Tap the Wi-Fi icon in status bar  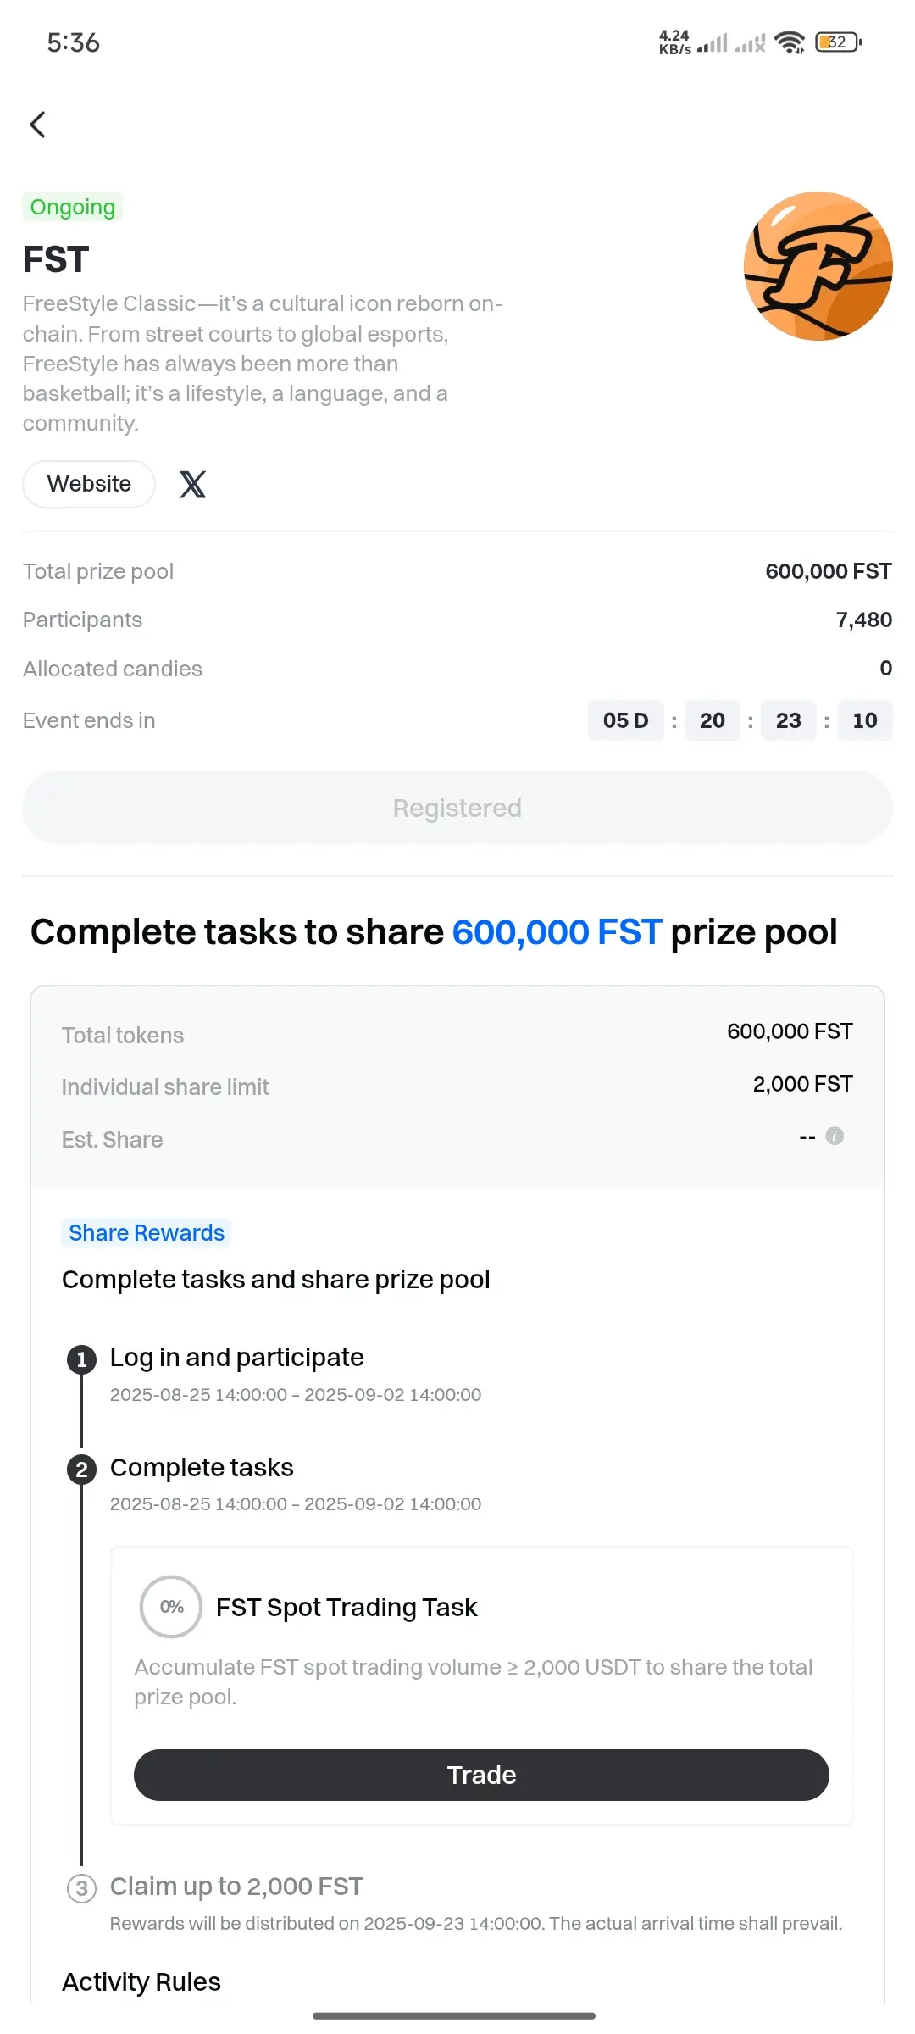pos(790,42)
